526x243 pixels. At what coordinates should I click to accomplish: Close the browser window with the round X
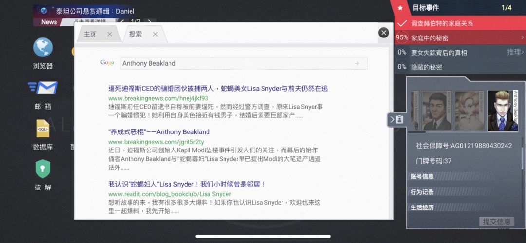[x=383, y=33]
